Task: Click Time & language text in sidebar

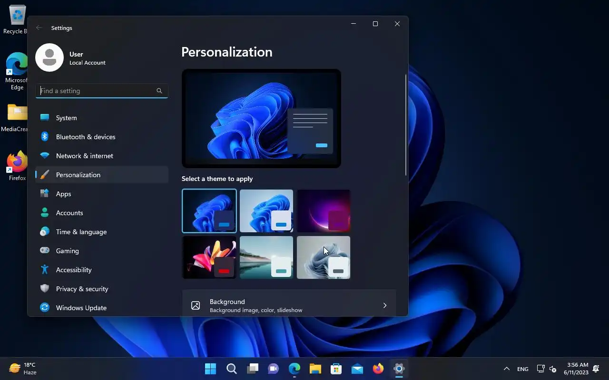Action: click(x=81, y=232)
